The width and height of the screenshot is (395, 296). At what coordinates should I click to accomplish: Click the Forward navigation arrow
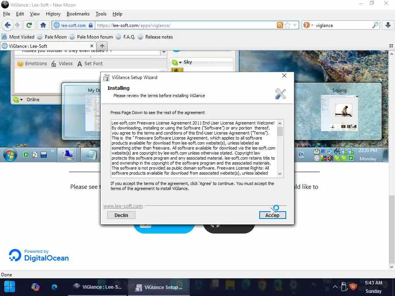click(x=17, y=25)
